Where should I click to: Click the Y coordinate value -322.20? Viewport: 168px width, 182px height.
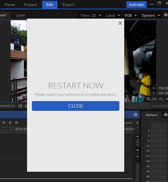click(x=163, y=93)
